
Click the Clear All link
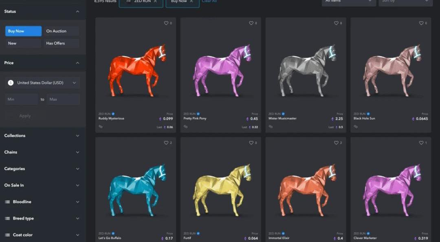209,1
